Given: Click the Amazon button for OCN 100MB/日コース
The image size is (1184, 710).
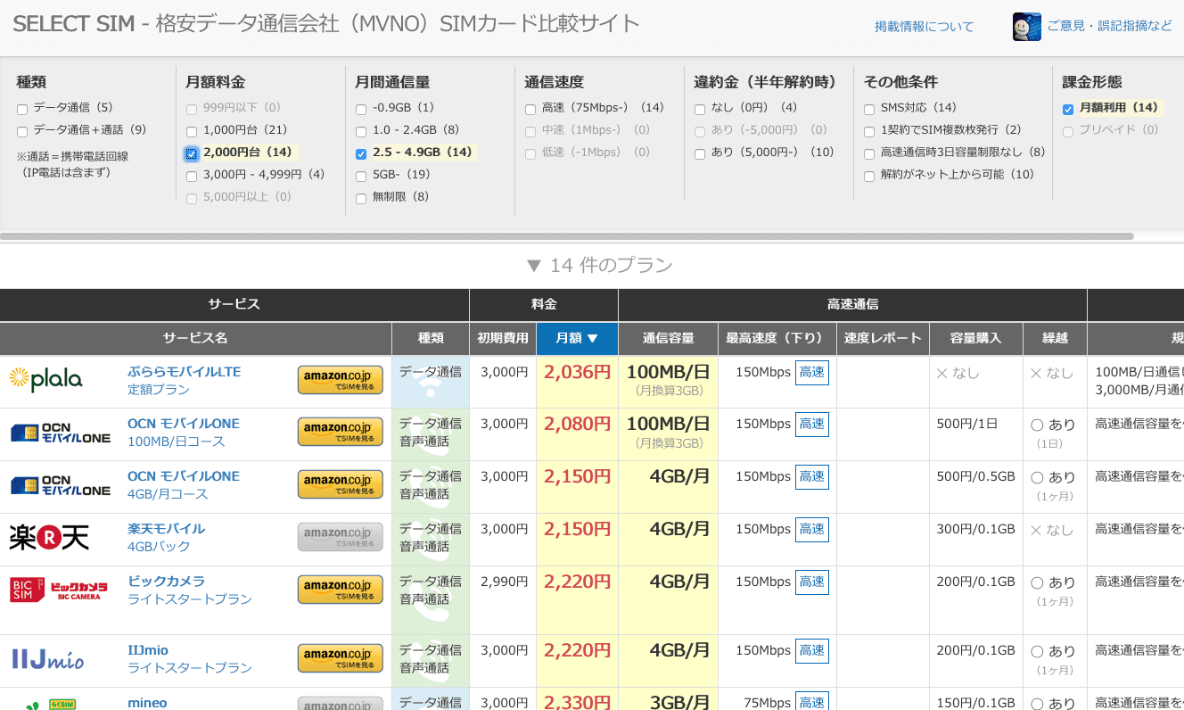Looking at the screenshot, I should (x=341, y=432).
